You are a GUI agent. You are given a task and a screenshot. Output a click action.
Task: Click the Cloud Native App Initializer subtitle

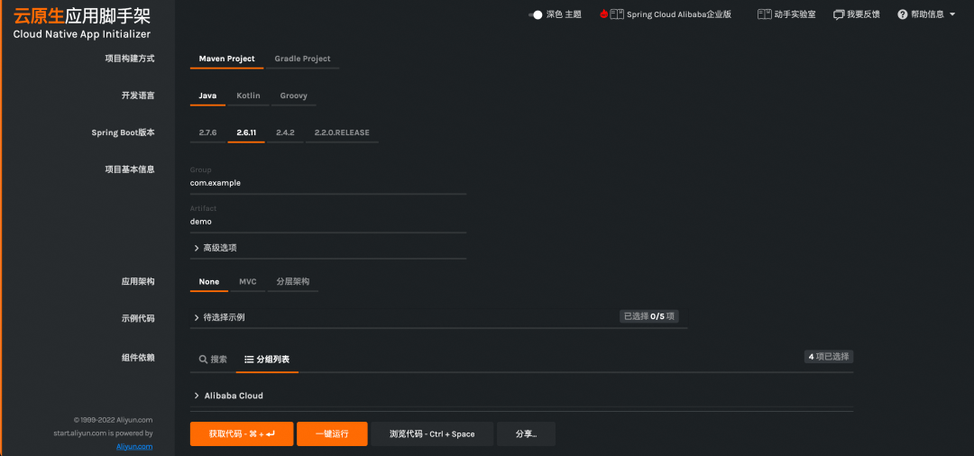(82, 35)
